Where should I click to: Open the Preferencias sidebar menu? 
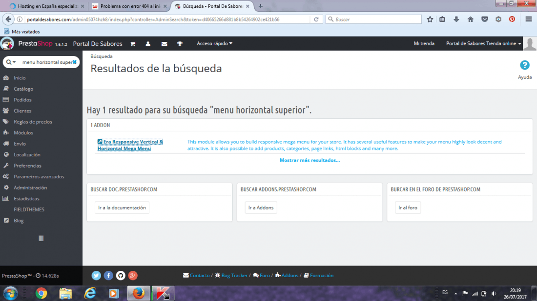pos(27,166)
